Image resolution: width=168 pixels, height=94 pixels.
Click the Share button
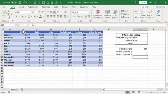pyautogui.click(x=146, y=7)
